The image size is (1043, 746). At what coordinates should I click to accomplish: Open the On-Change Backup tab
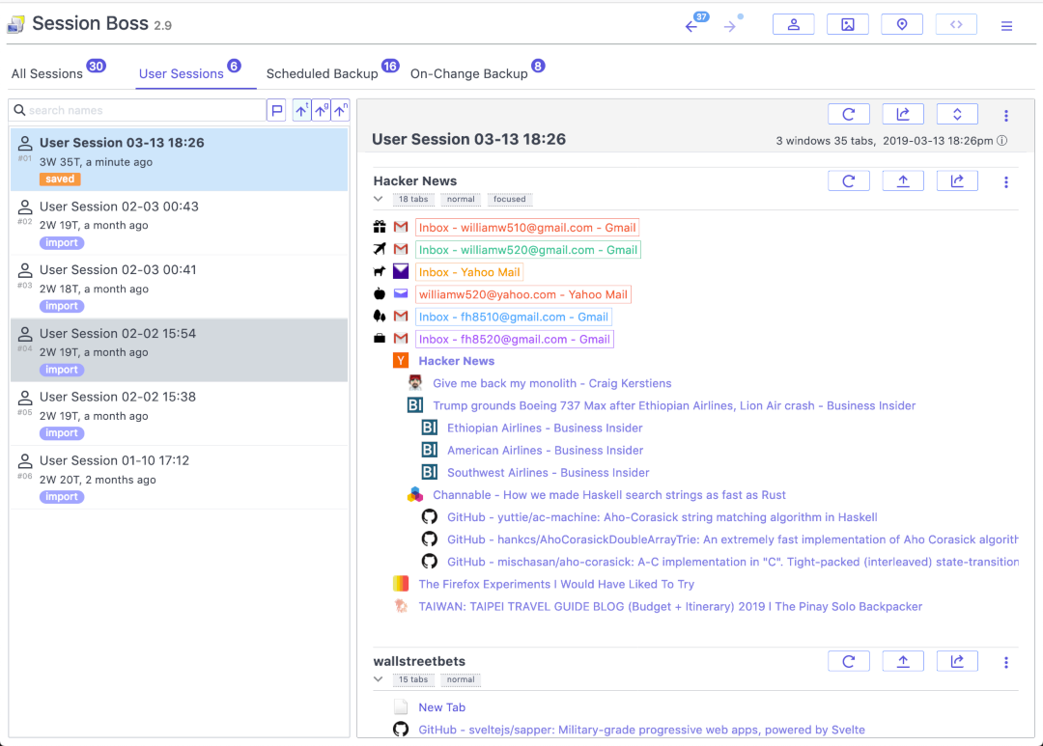pyautogui.click(x=469, y=73)
